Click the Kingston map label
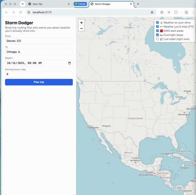This screenshot has width=196, height=195. click(x=185, y=168)
